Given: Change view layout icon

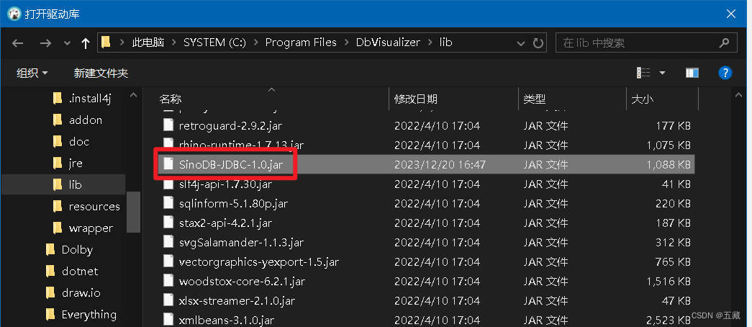Looking at the screenshot, I should click(x=643, y=73).
